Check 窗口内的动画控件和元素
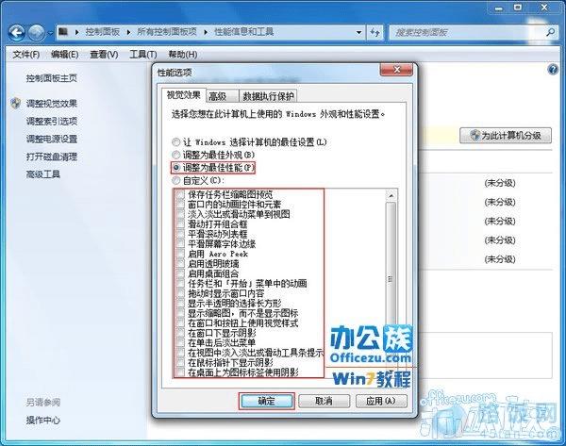566x446 pixels. (x=180, y=205)
